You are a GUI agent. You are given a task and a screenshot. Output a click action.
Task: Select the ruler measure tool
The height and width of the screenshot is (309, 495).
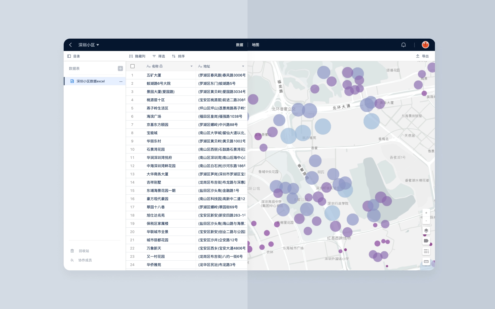(x=426, y=261)
